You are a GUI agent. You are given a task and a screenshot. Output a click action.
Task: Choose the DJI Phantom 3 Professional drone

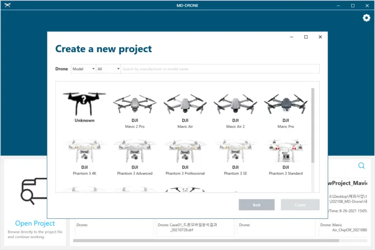(185, 151)
